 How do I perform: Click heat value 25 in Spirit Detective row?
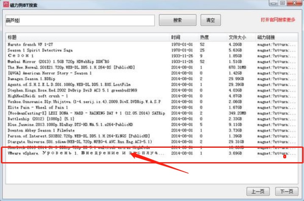click(202, 50)
